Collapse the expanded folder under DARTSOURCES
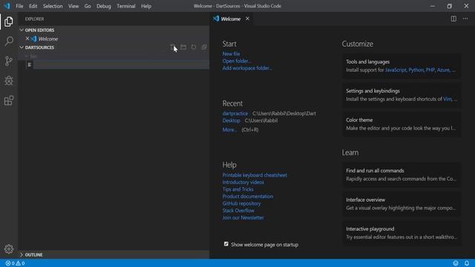This screenshot has width=475, height=267. [27, 56]
